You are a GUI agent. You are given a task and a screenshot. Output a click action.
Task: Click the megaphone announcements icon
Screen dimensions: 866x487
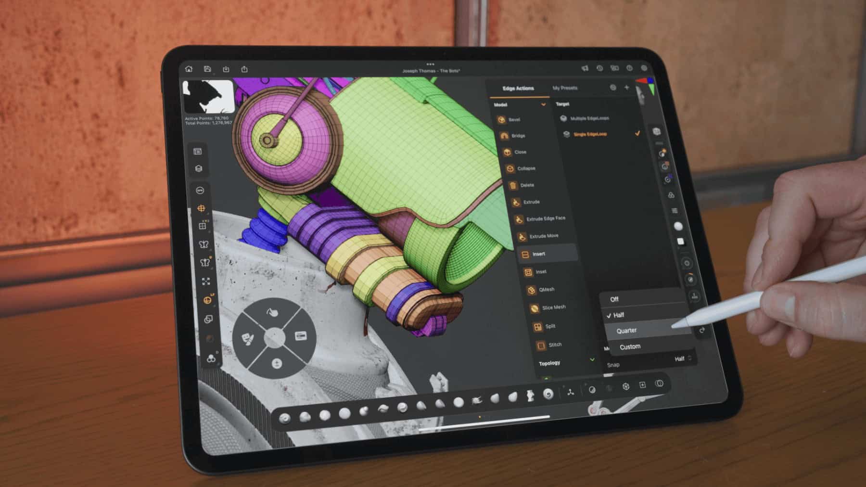585,68
